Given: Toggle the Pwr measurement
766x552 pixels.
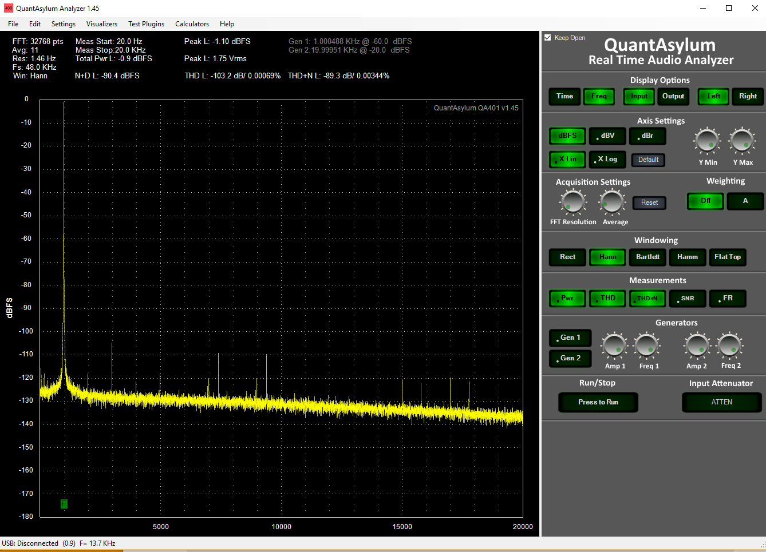Looking at the screenshot, I should 567,298.
